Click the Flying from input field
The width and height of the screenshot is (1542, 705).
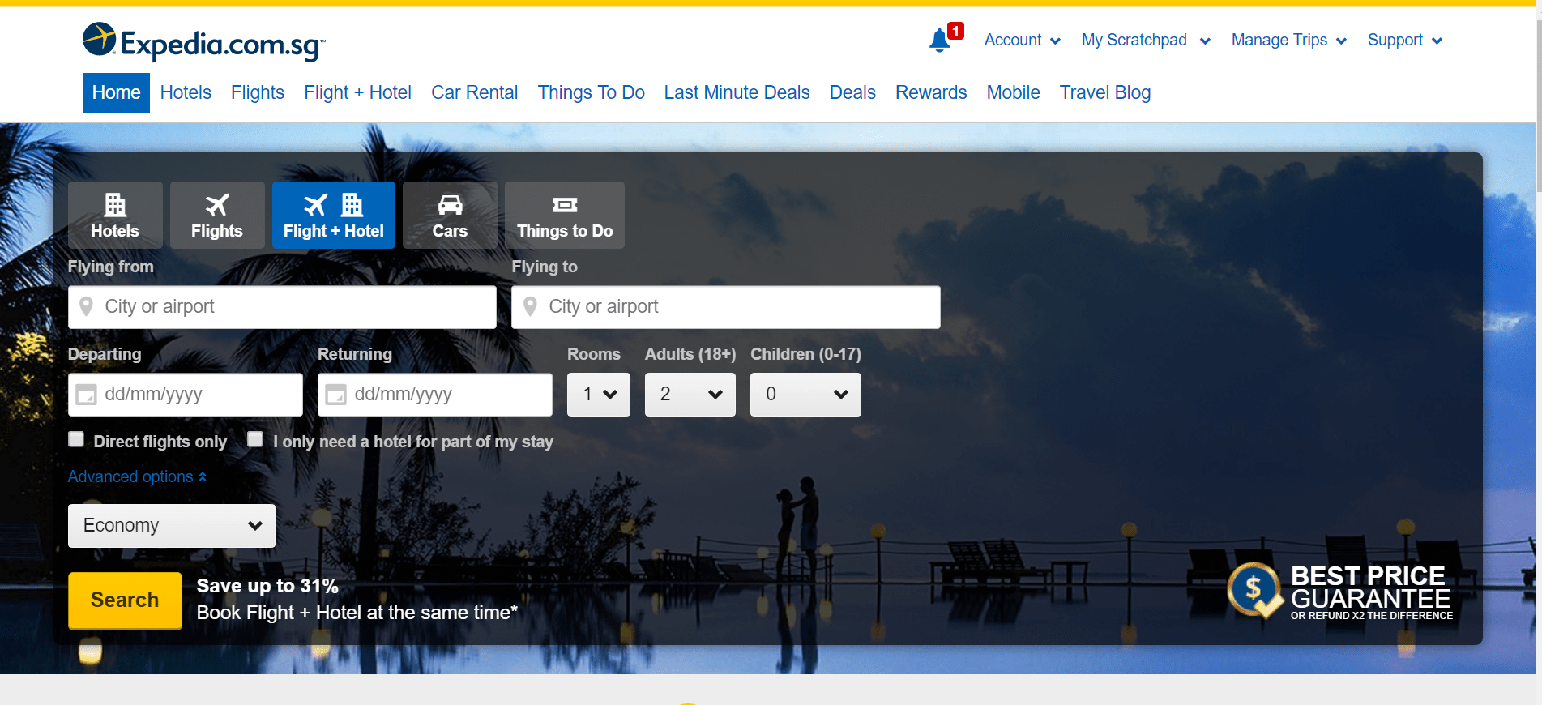click(282, 307)
